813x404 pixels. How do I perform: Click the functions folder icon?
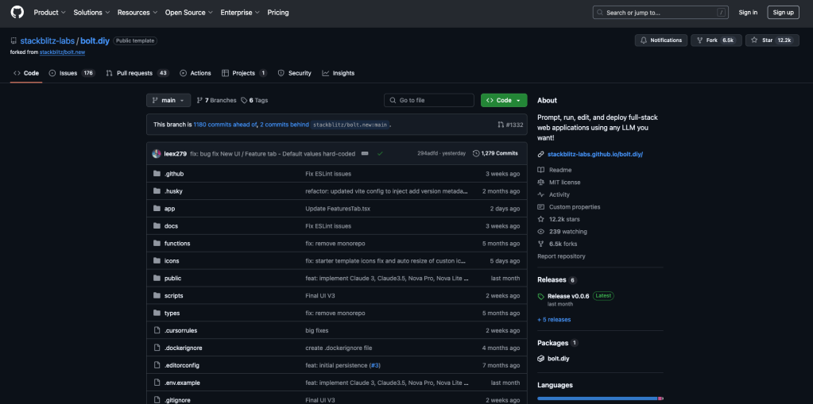[157, 244]
